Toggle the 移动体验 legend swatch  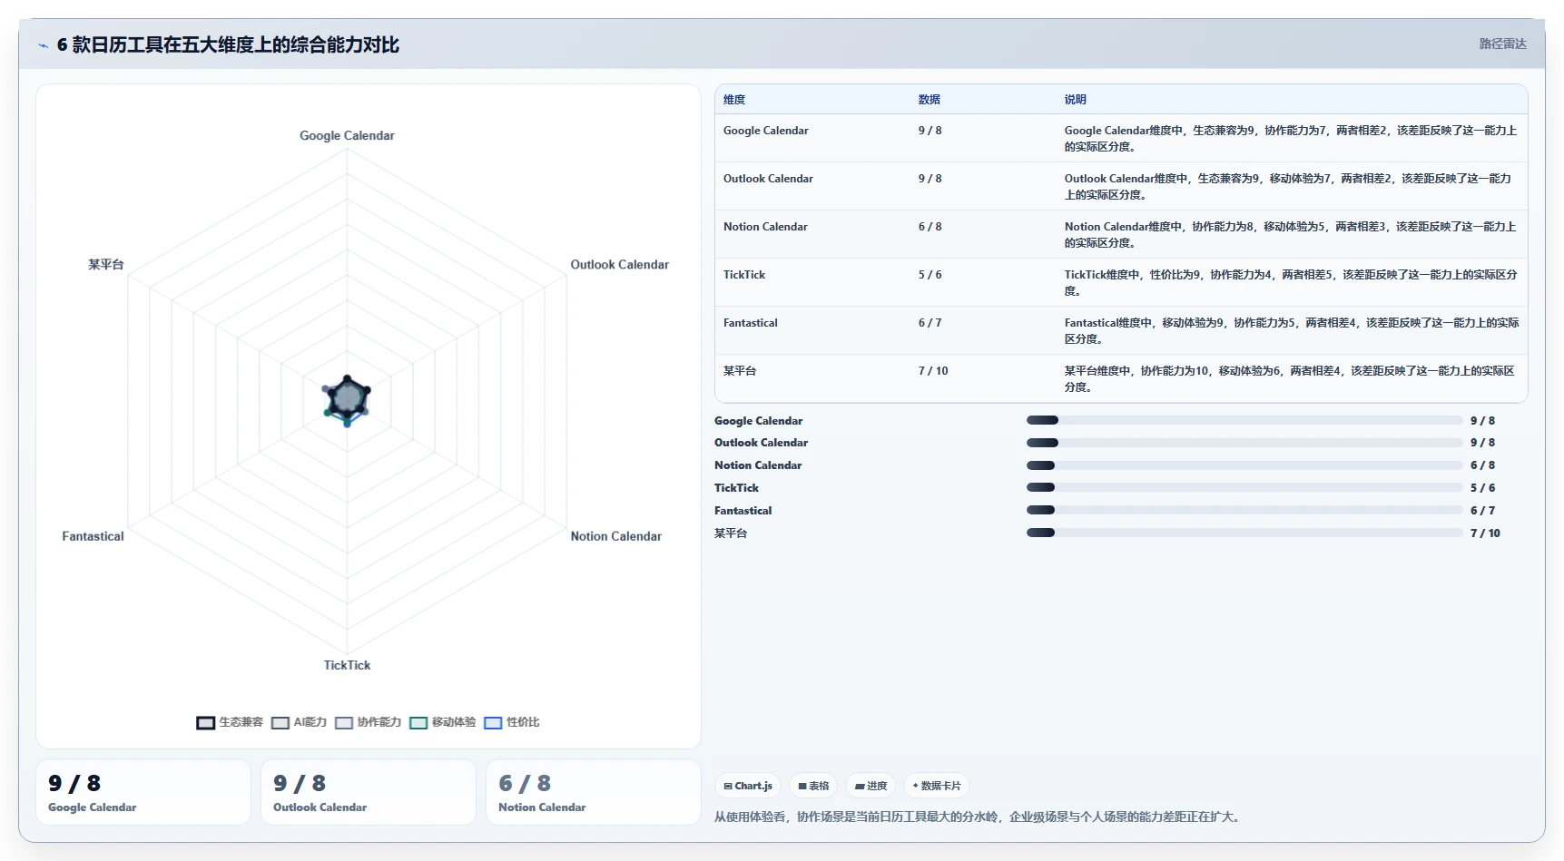click(418, 723)
